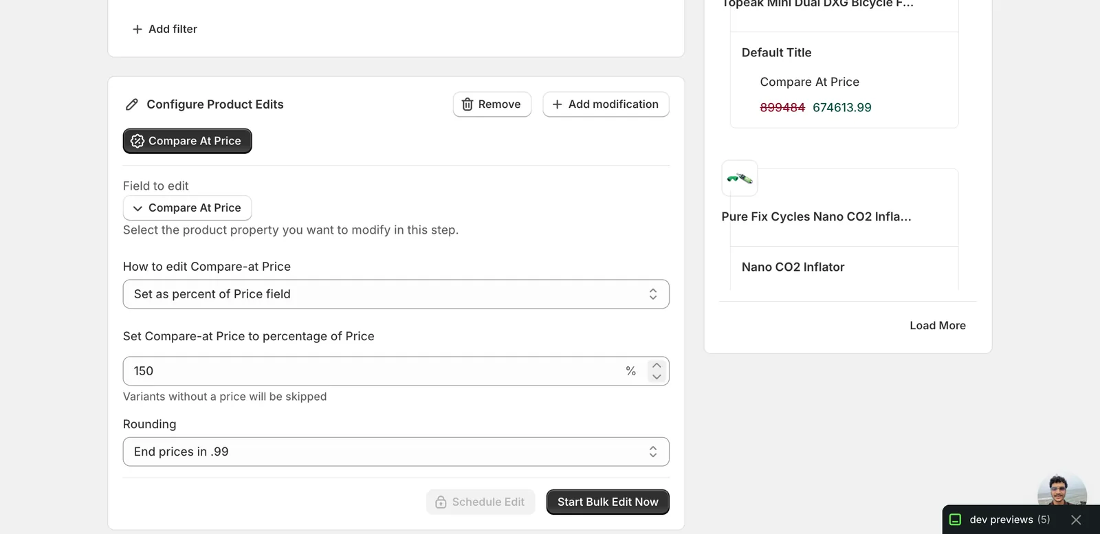Select the Compare At Price modification tab
Viewport: 1100px width, 534px height.
click(187, 141)
